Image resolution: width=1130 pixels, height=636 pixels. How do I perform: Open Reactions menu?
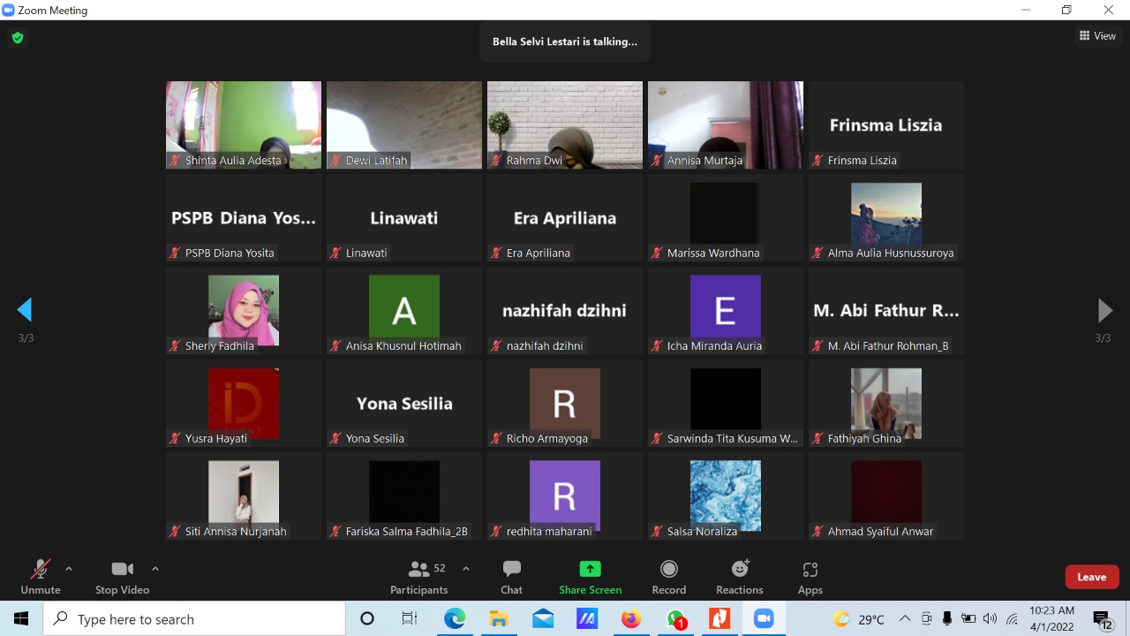click(739, 576)
